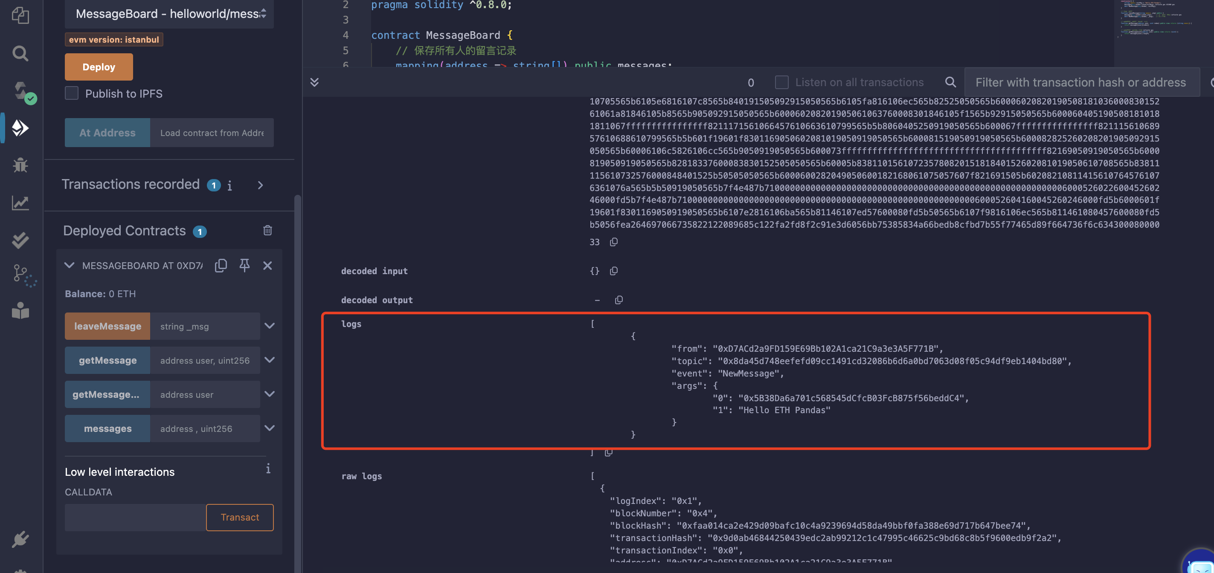Remove the MessageBoard deployed contract

coord(267,265)
